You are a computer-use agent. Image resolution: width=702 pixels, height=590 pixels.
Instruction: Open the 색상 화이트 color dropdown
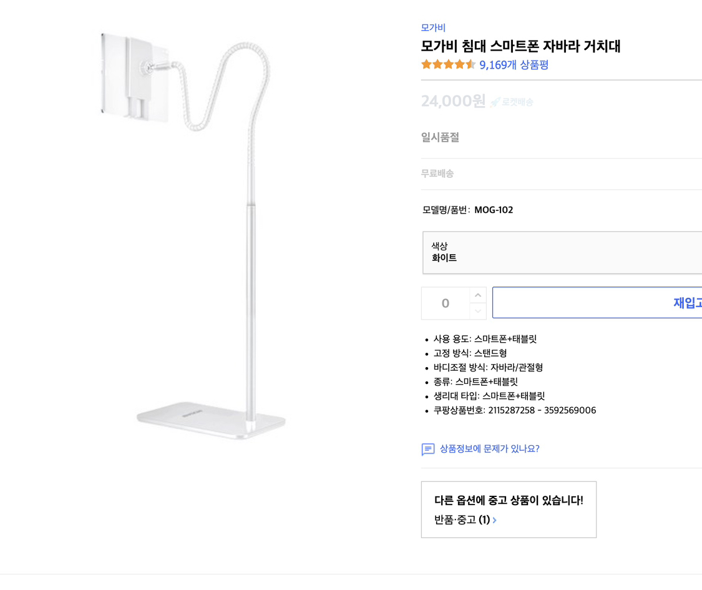pos(562,252)
